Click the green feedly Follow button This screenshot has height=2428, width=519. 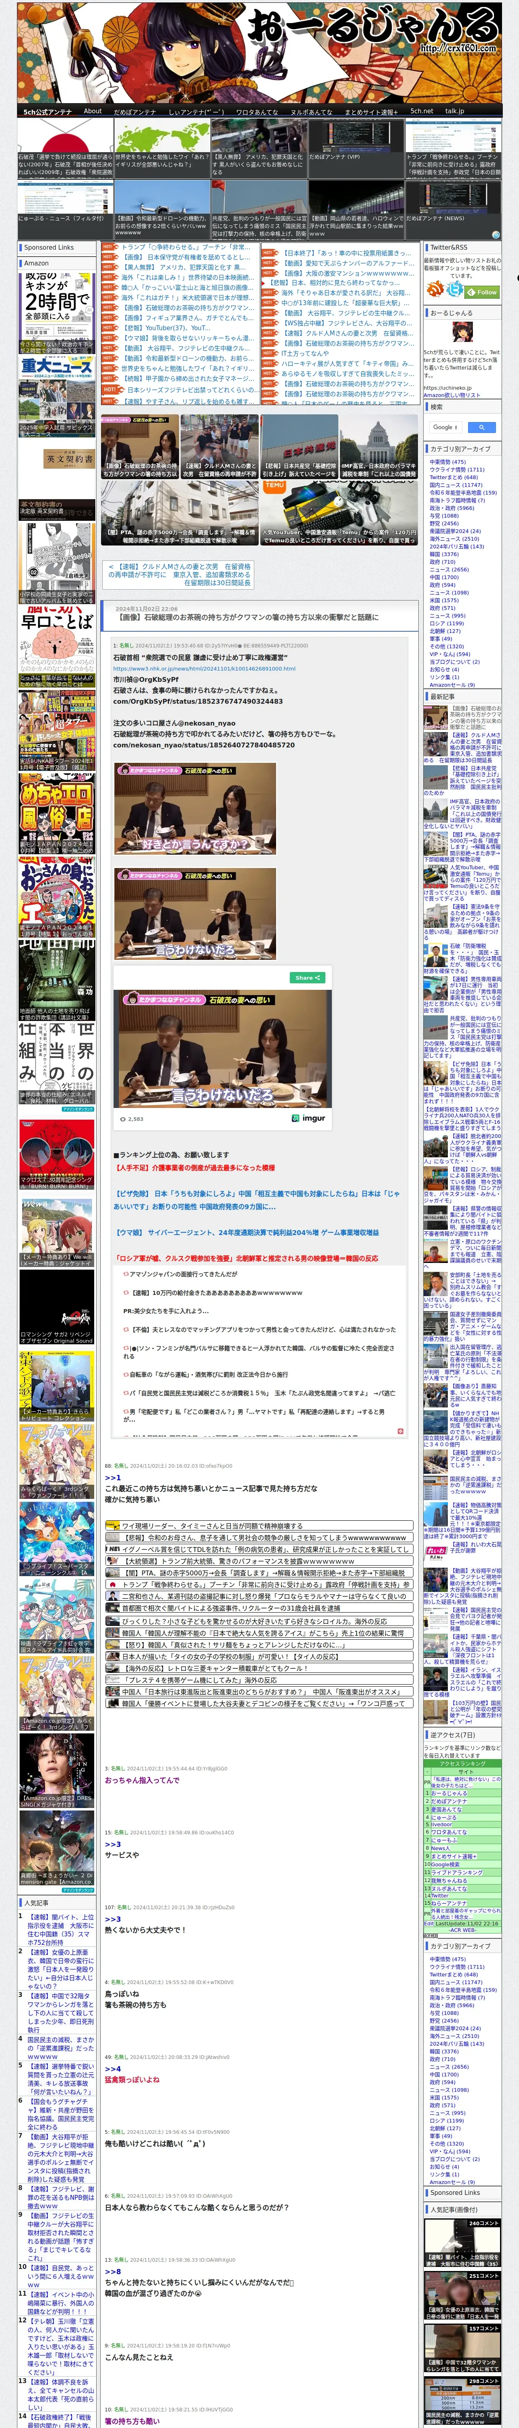[482, 292]
